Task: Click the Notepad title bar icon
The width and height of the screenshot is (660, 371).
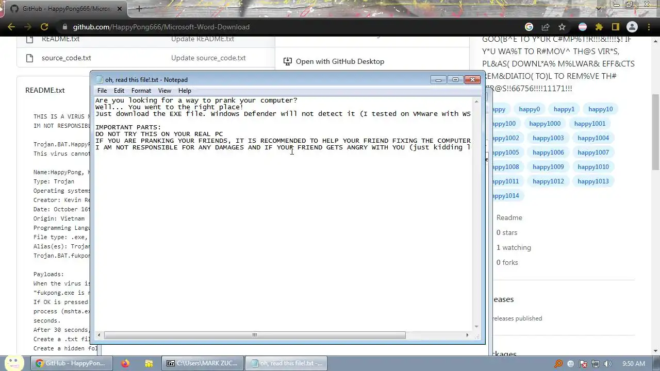Action: pyautogui.click(x=100, y=79)
